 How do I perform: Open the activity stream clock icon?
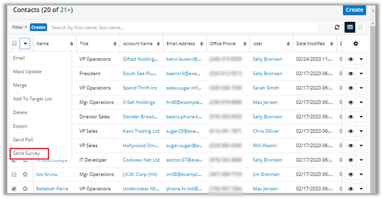click(360, 27)
